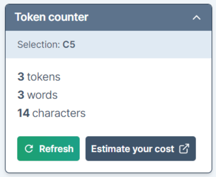216x177 pixels.
Task: Click the bold number 14
Action: pos(23,113)
